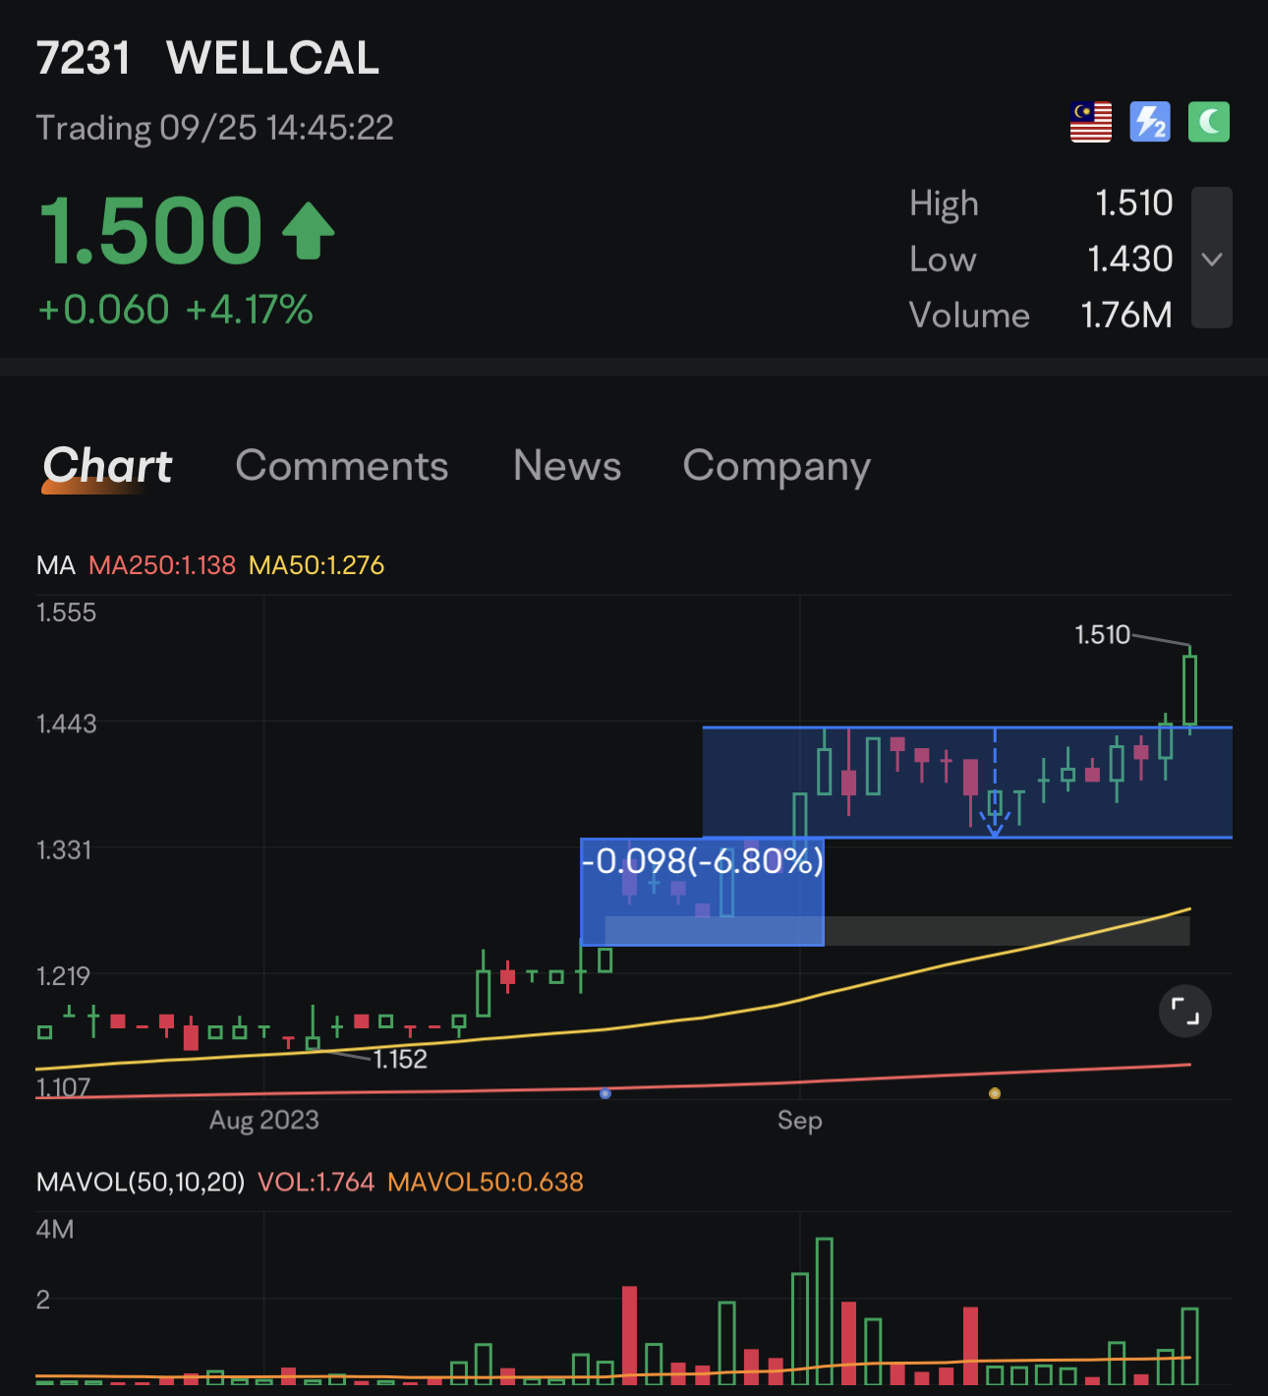The height and width of the screenshot is (1396, 1268).
Task: Switch to the Company tab
Action: pos(777,468)
